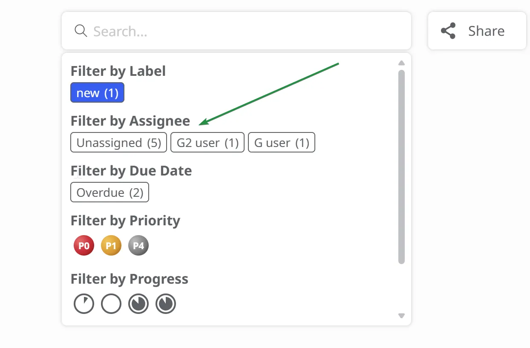Click the 'Filter by Progress' heading
Screen dimensions: 530x348
click(129, 279)
